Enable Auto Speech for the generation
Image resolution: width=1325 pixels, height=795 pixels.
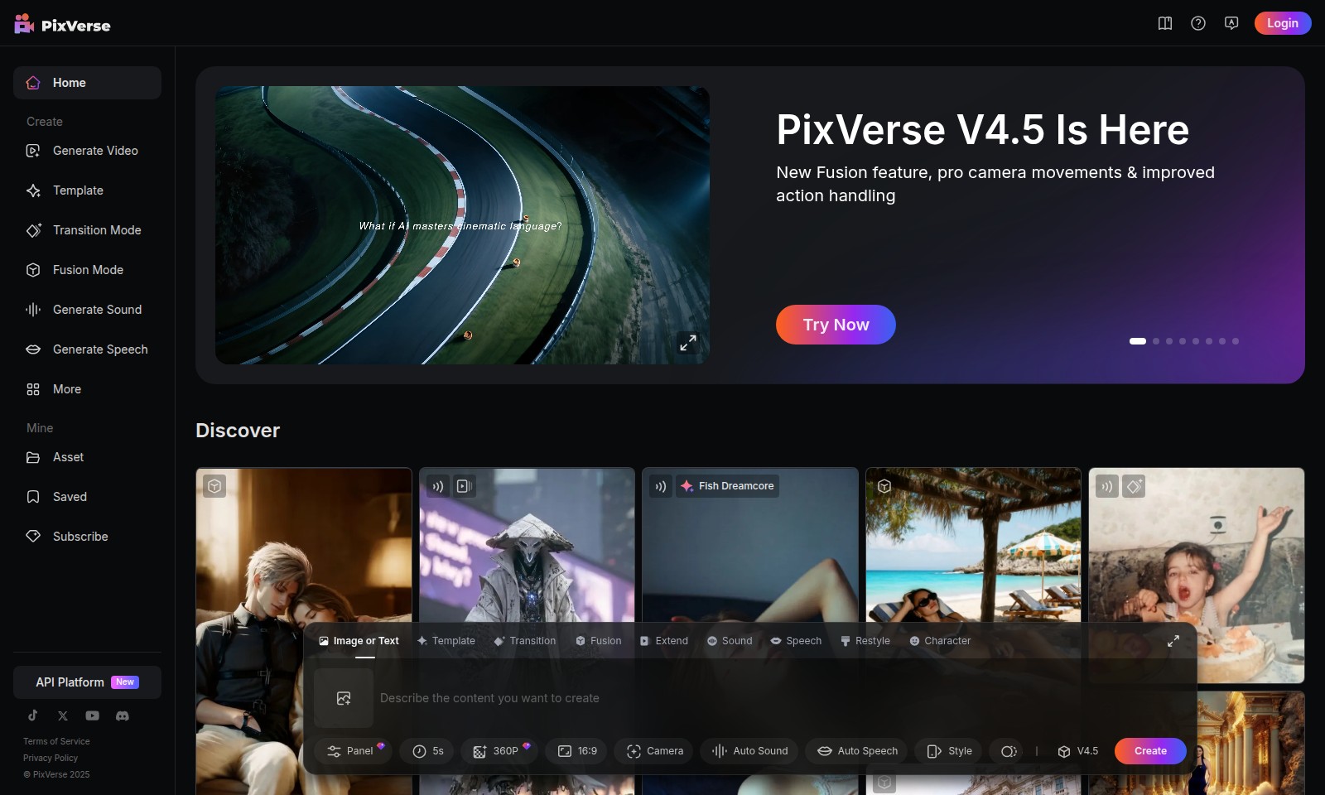click(x=855, y=751)
